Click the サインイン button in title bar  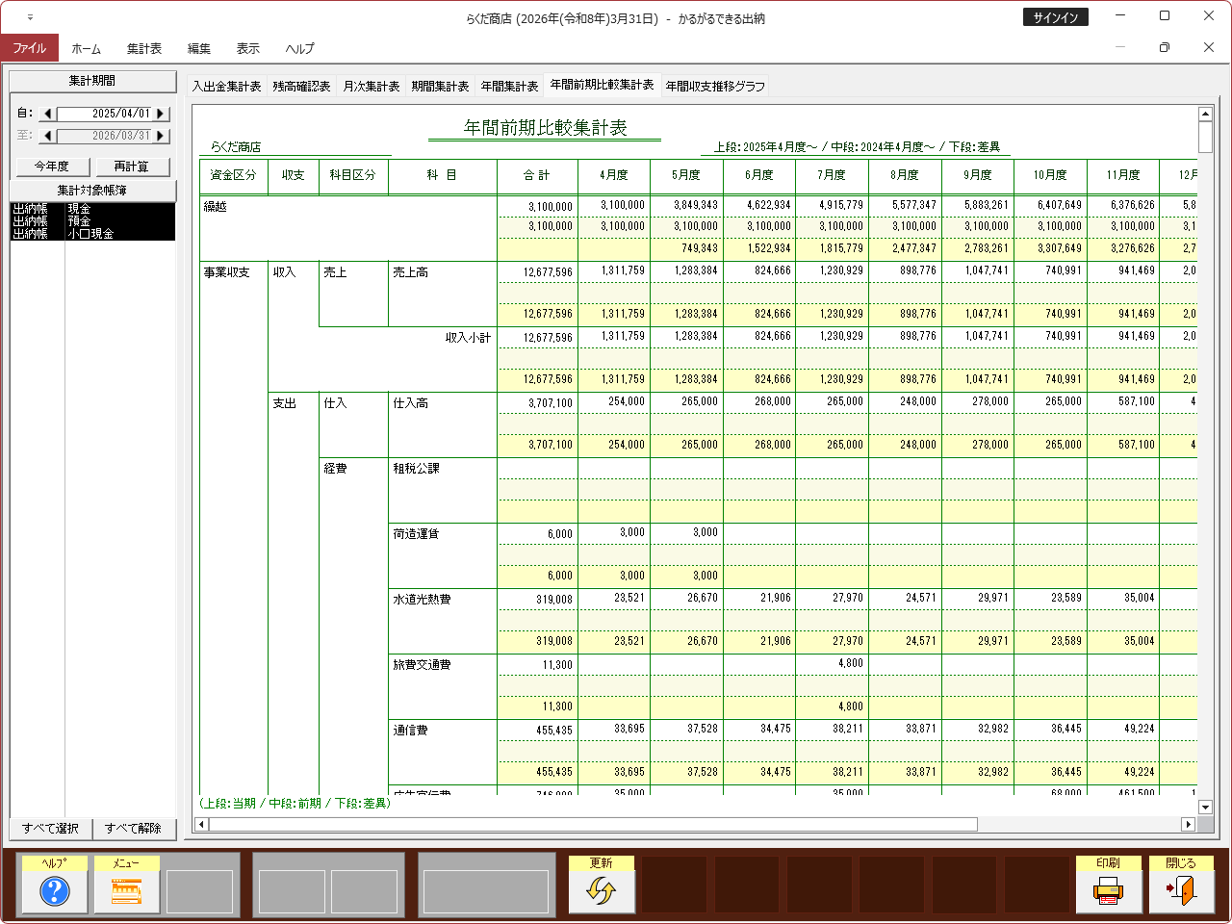1055,17
